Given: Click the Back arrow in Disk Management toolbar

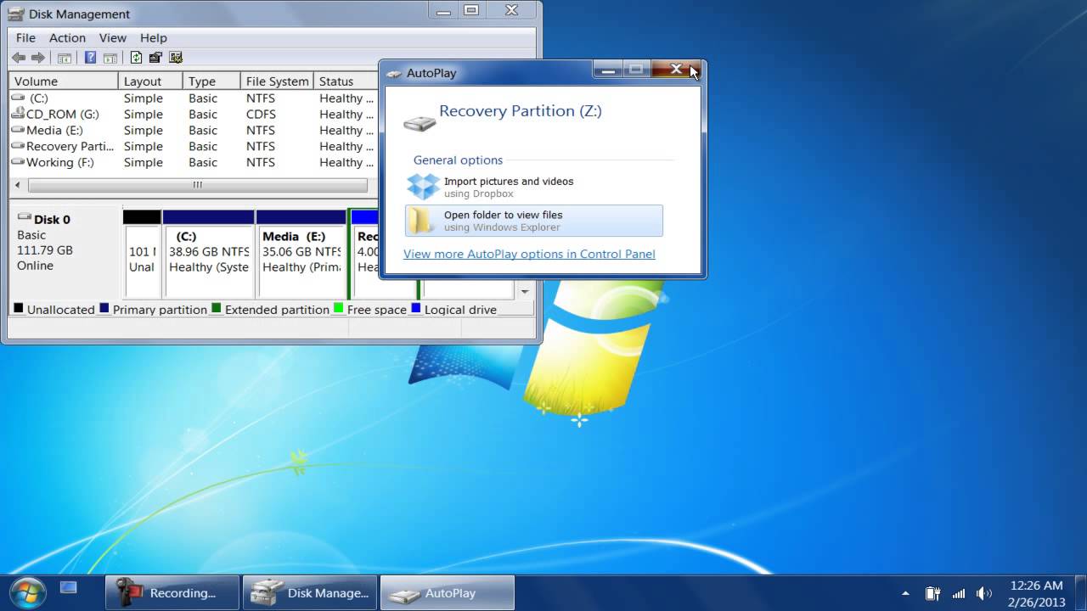Looking at the screenshot, I should [x=19, y=58].
